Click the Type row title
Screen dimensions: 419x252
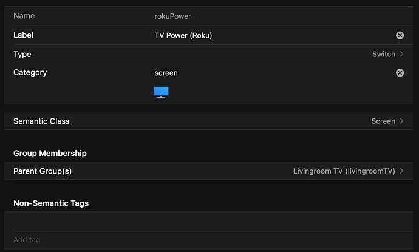22,54
